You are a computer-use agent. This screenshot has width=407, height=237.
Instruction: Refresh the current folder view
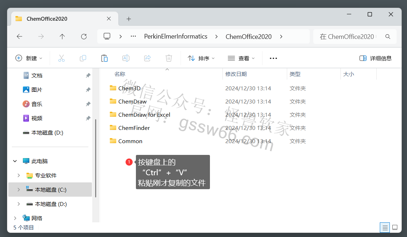tap(84, 36)
